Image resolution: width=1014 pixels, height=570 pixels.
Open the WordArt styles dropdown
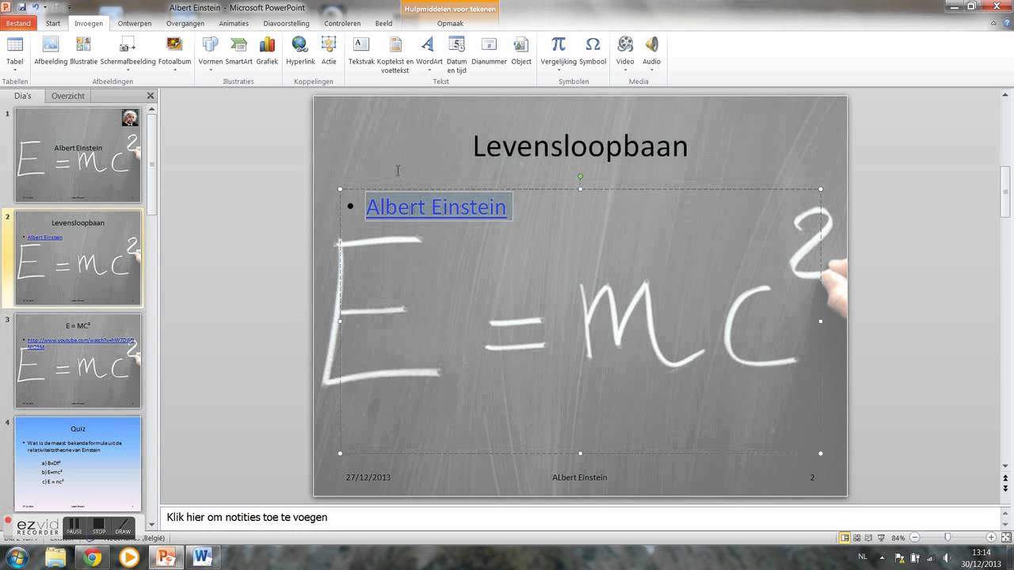(429, 54)
